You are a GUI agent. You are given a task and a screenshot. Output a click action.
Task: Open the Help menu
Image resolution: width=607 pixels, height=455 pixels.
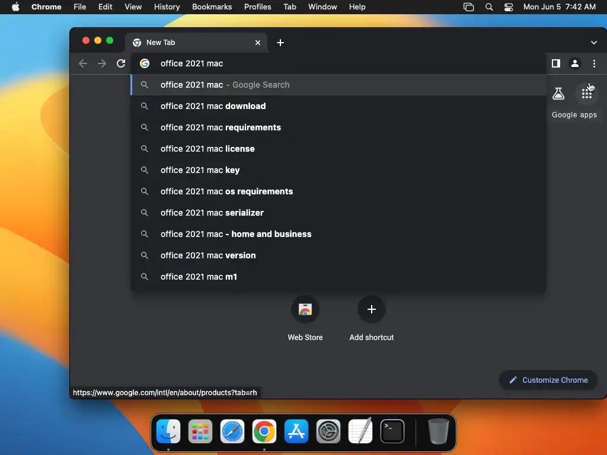point(357,7)
